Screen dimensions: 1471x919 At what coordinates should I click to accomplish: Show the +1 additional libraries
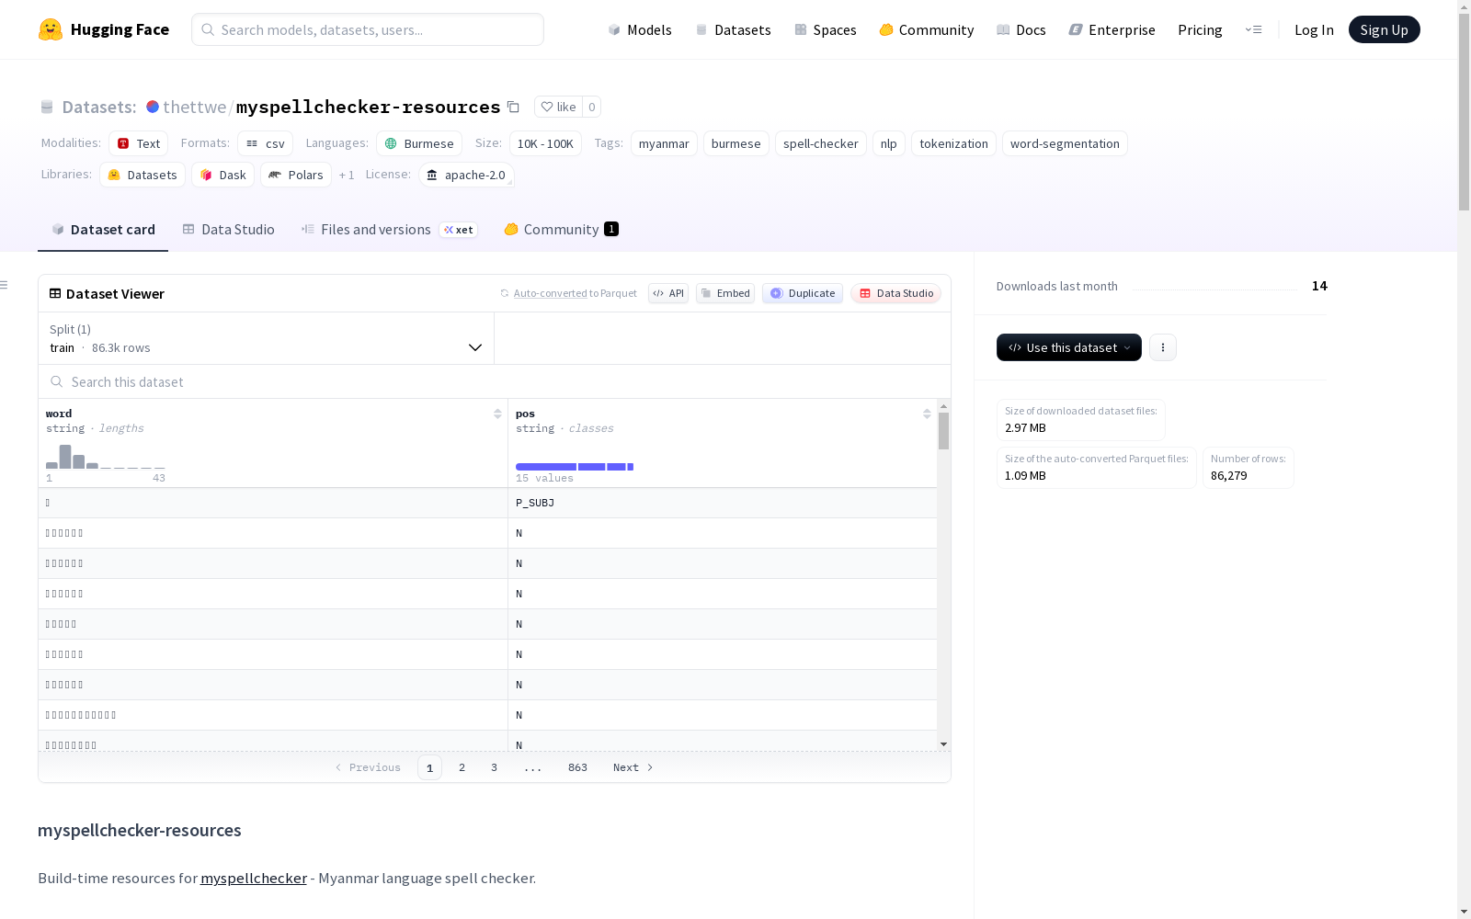[347, 175]
